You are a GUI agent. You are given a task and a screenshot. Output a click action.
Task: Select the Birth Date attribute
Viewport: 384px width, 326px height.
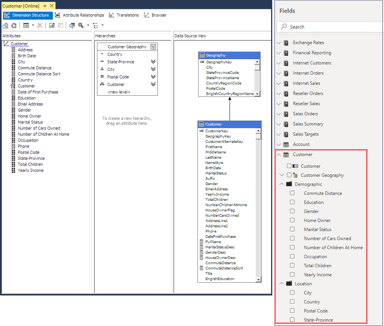pos(27,56)
